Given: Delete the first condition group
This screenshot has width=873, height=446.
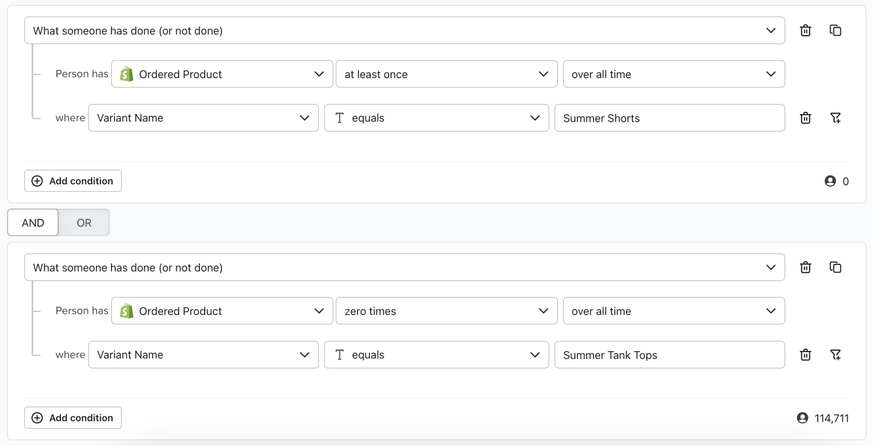Looking at the screenshot, I should click(x=805, y=30).
